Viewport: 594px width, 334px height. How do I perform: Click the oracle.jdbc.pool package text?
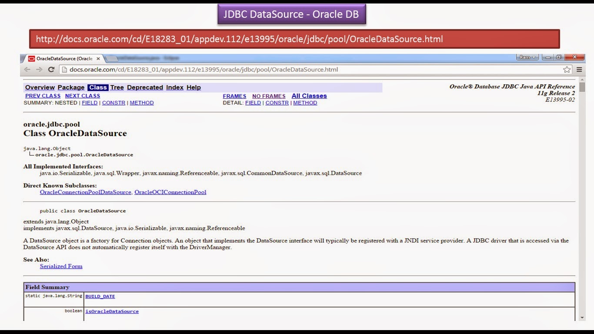pos(52,124)
